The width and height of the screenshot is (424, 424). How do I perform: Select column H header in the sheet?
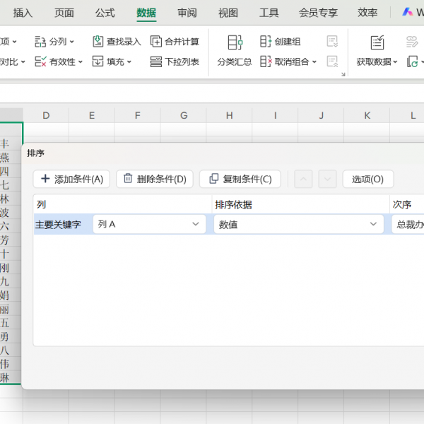click(x=229, y=115)
